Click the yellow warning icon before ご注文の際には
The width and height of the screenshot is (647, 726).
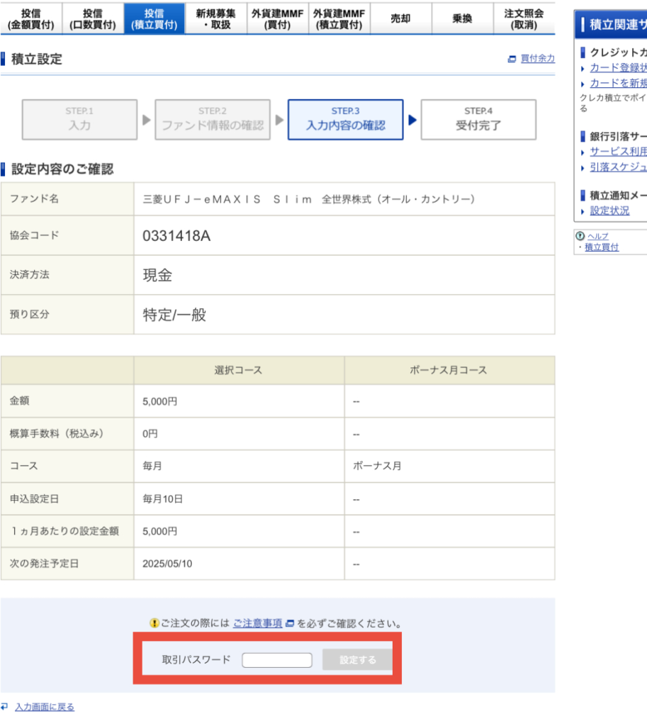point(154,623)
